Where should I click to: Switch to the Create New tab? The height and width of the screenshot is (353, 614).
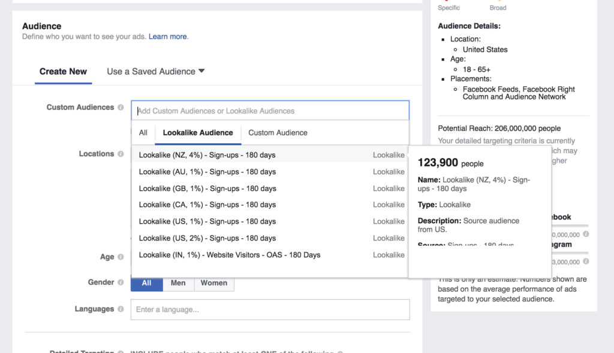(x=63, y=72)
